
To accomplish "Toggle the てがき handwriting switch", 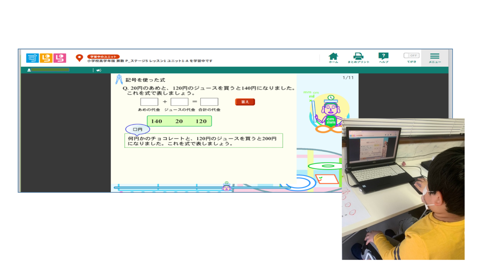I will pyautogui.click(x=411, y=56).
